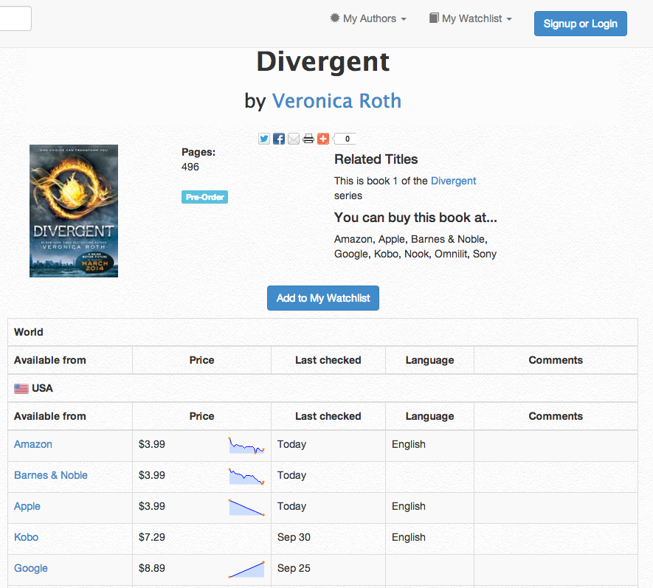Click English in the Kobo row
This screenshot has height=588, width=653.
coord(409,537)
